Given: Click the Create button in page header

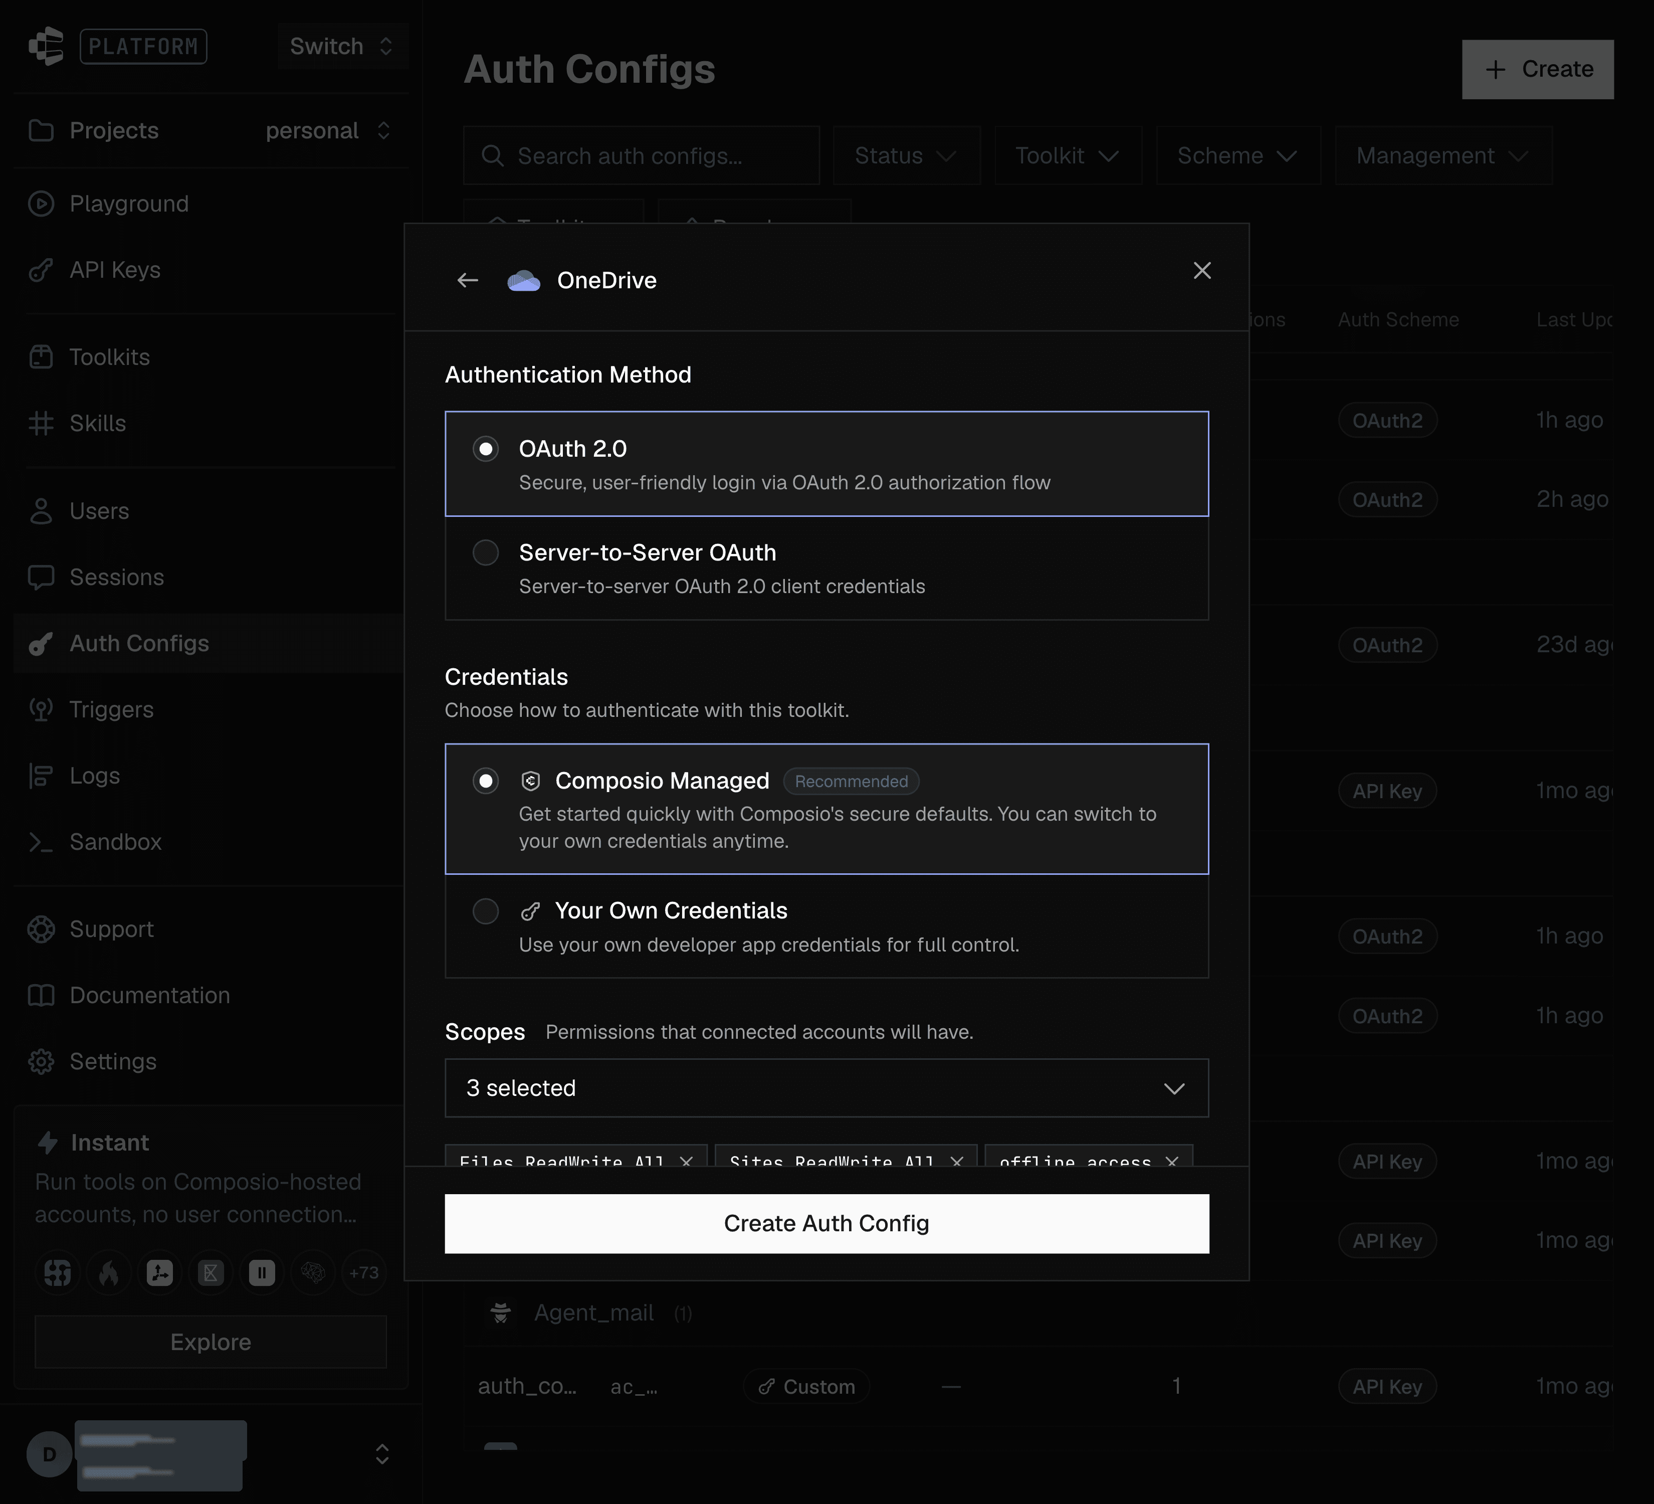Looking at the screenshot, I should coord(1538,69).
